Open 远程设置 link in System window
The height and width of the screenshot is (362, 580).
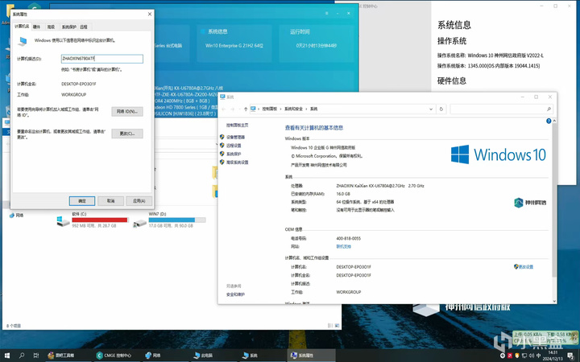(234, 146)
